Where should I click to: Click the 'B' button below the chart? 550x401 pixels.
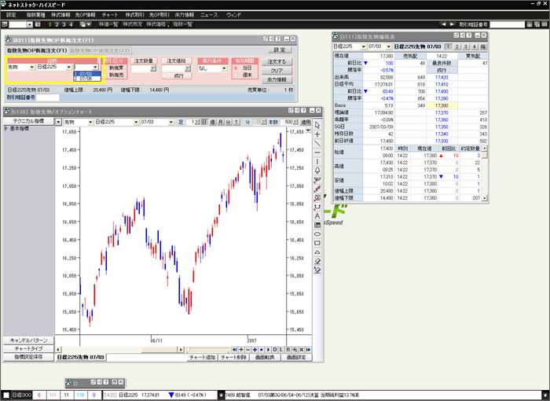coord(288,350)
